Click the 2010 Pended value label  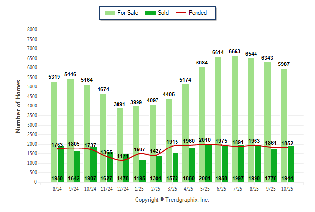[x=205, y=140]
